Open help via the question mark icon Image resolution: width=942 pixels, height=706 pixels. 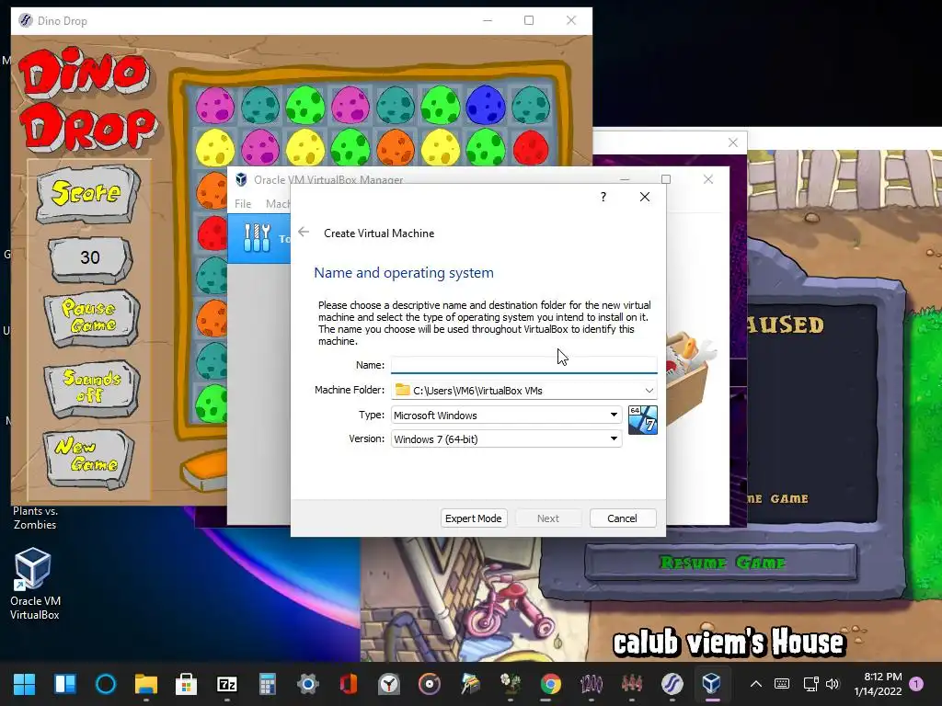click(603, 197)
